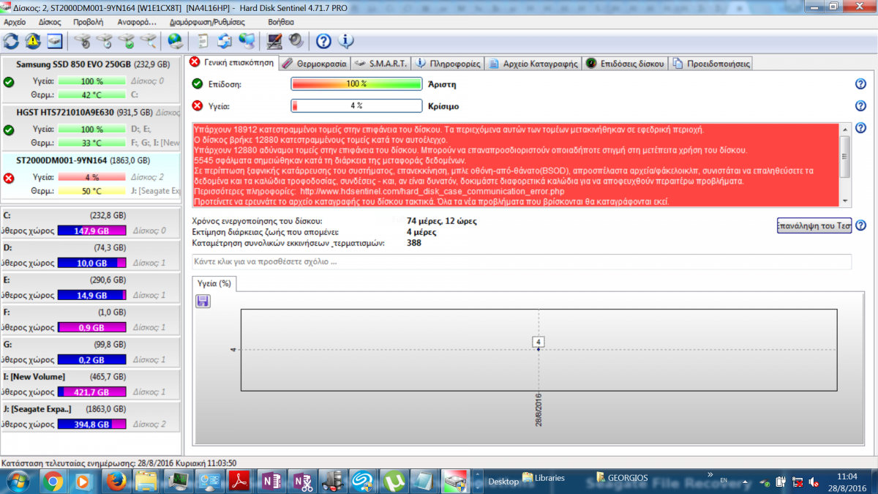
Task: Switch to the S.M.A.R.T. tab
Action: [x=380, y=64]
